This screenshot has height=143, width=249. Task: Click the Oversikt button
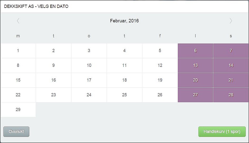(x=16, y=132)
